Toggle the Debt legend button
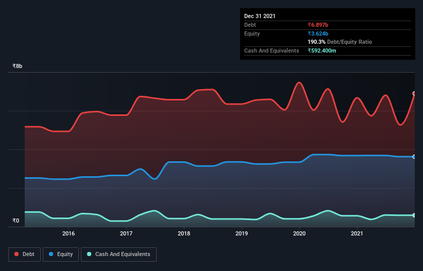423x271 pixels. click(25, 255)
